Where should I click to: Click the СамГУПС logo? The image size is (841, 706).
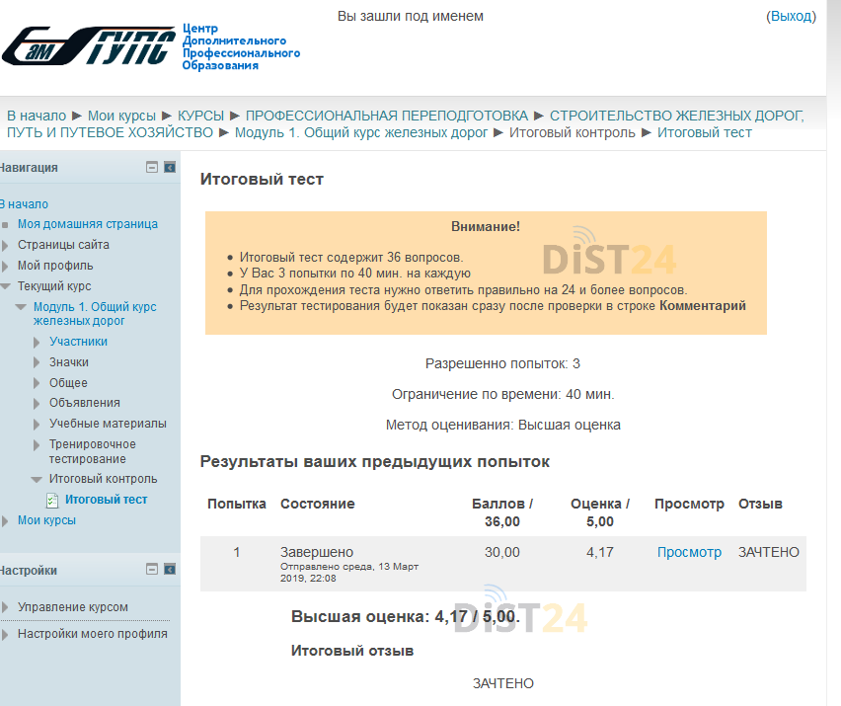point(84,44)
